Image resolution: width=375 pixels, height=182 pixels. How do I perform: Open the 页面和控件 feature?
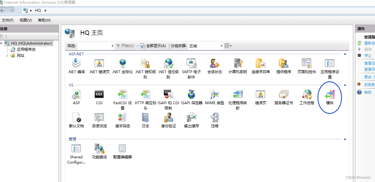(x=307, y=66)
